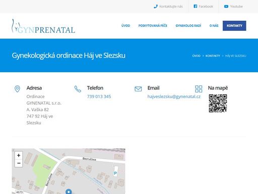Click the phone icon beside Kontaktujte nás
Viewport: 258px width, 194px height.
[156, 7]
